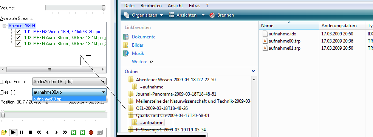Click the streams list horizontal scrollbar
This screenshot has height=137, width=373.
click(50, 70)
